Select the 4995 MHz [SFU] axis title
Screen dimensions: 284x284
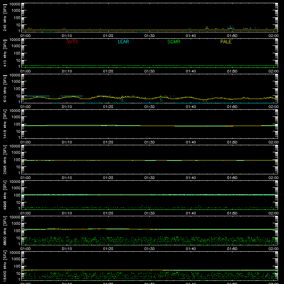tap(5, 195)
